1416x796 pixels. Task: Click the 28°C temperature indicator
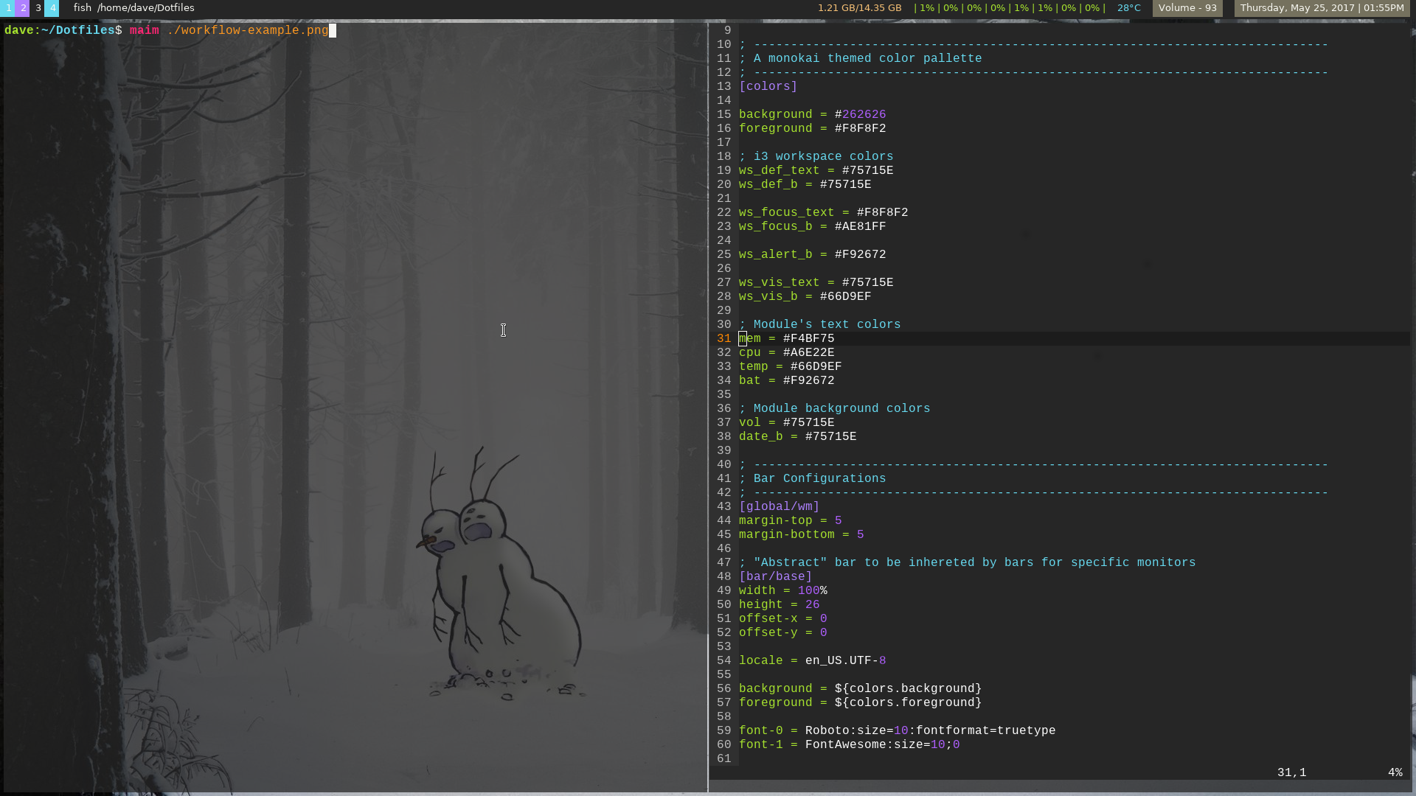point(1128,8)
